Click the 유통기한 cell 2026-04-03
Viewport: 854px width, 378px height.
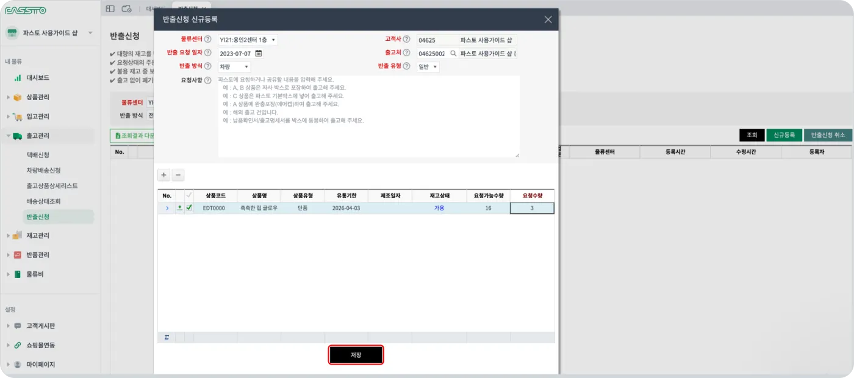(346, 208)
